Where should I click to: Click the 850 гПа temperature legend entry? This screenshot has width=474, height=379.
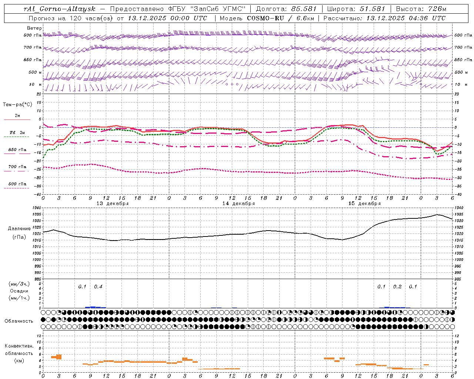[17, 150]
